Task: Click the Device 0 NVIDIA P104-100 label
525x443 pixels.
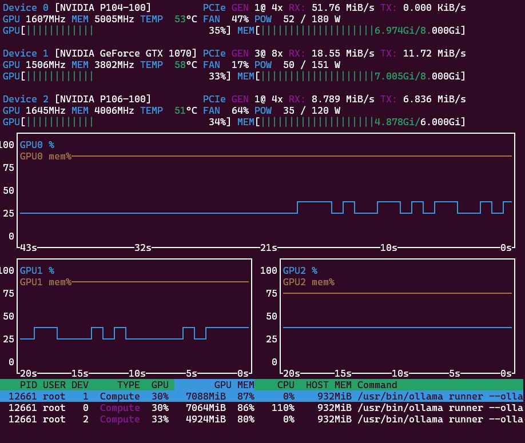Action: (x=103, y=7)
